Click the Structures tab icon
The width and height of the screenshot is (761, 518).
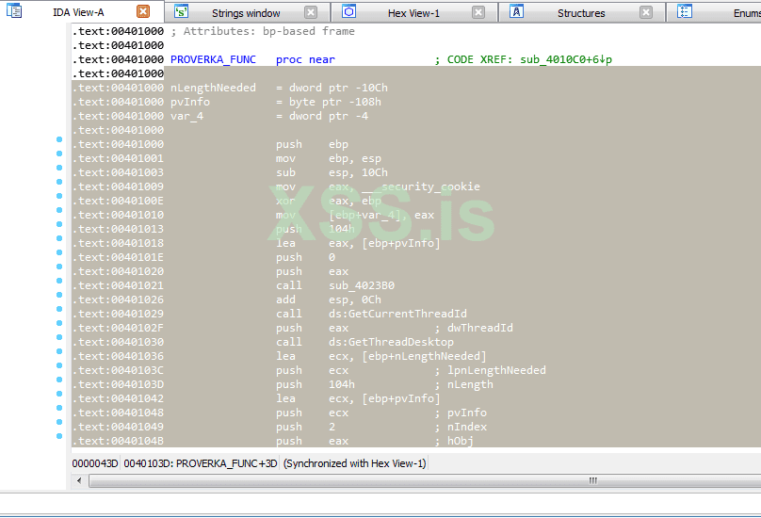click(x=516, y=11)
